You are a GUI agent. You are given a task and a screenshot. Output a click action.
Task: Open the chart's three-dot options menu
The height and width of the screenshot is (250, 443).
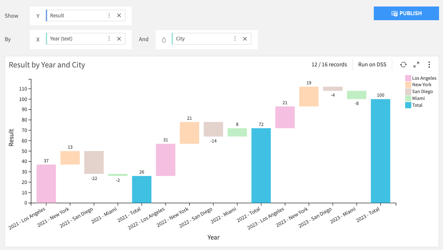429,65
